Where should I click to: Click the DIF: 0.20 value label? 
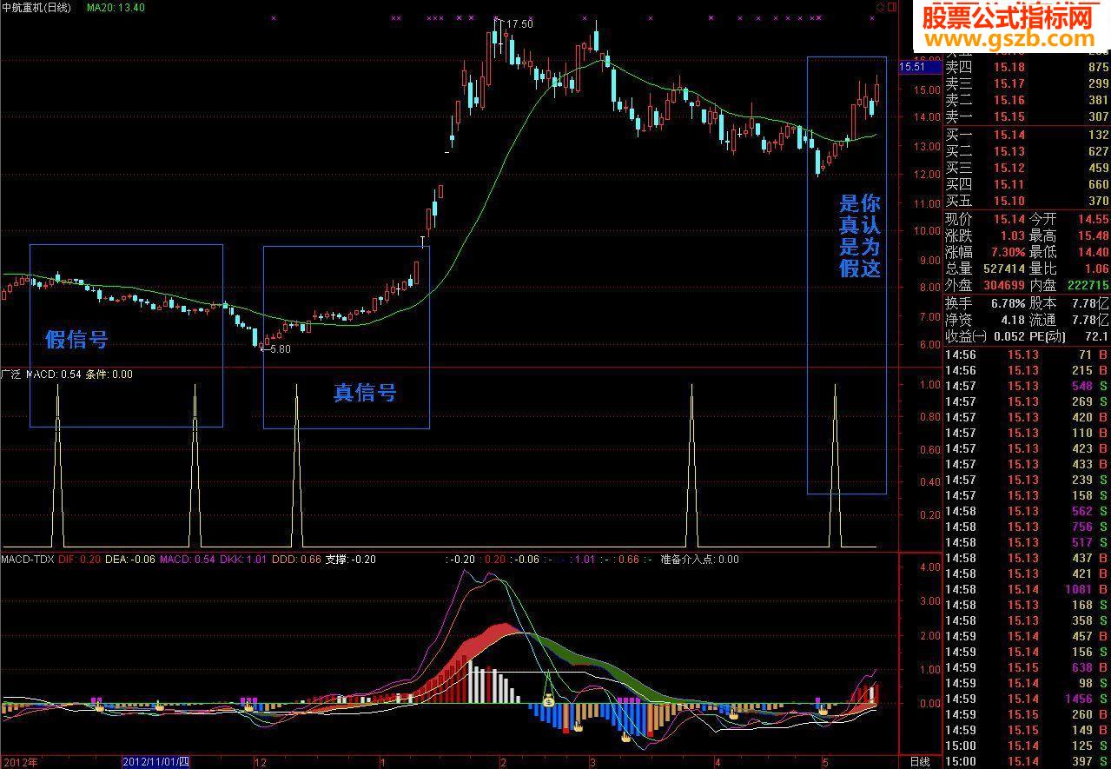[x=79, y=560]
